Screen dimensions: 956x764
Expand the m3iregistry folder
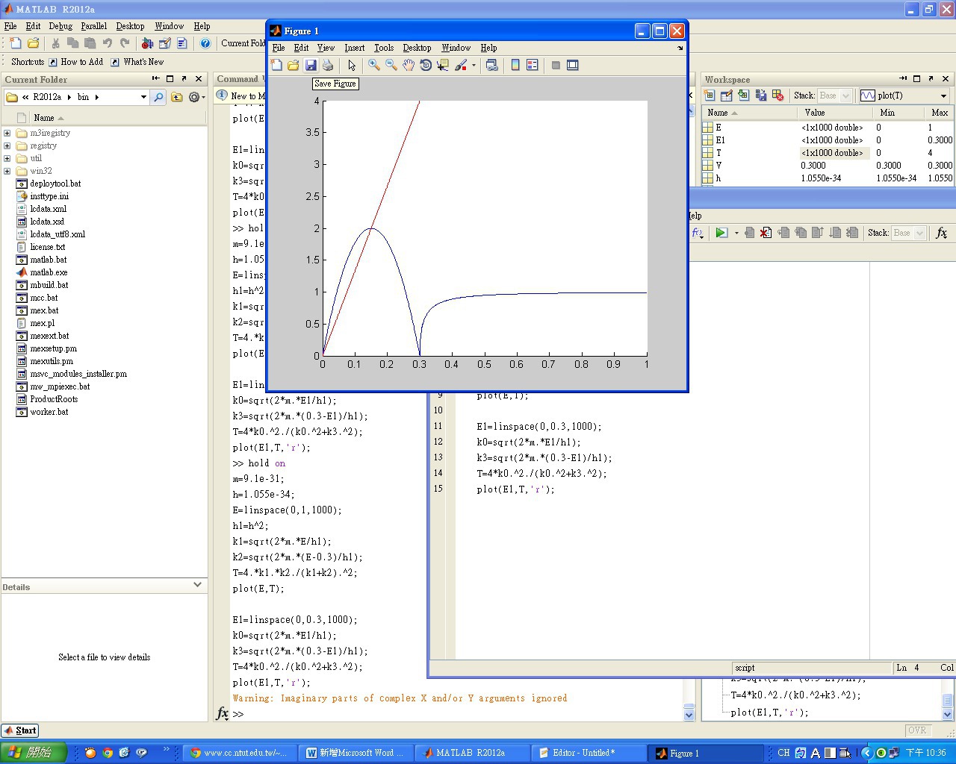(x=7, y=134)
